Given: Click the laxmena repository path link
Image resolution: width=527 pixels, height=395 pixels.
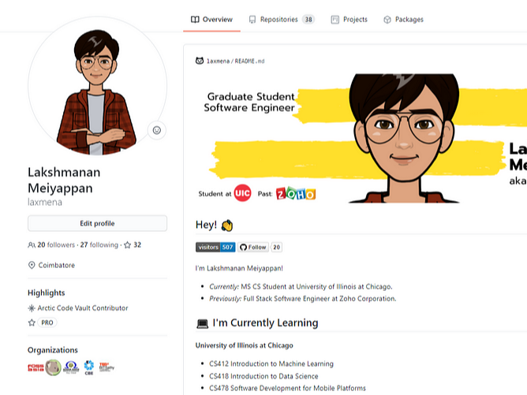Looking at the screenshot, I should [x=219, y=61].
